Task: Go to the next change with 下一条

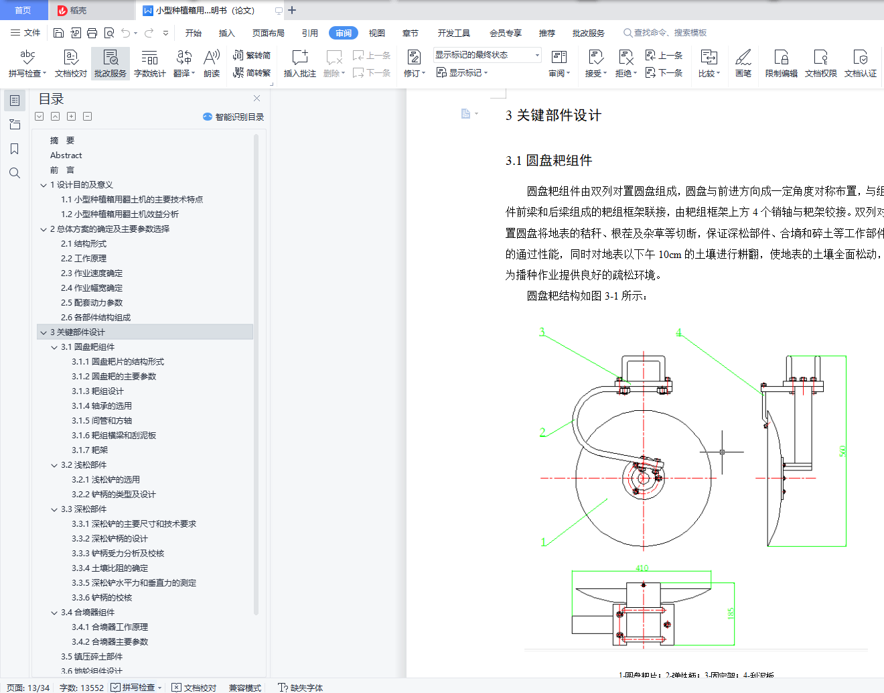Action: (664, 72)
